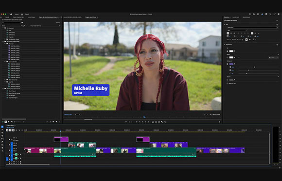Toggle Linked Selection in timeline header
This screenshot has width=282, height=181.
tap(13, 130)
